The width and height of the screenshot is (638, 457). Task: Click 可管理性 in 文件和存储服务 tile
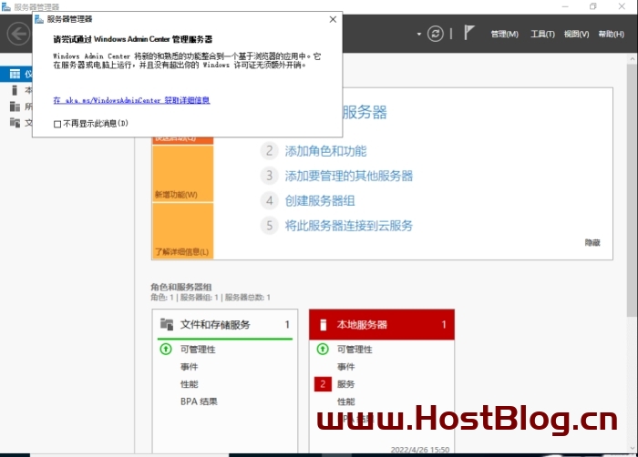(198, 350)
